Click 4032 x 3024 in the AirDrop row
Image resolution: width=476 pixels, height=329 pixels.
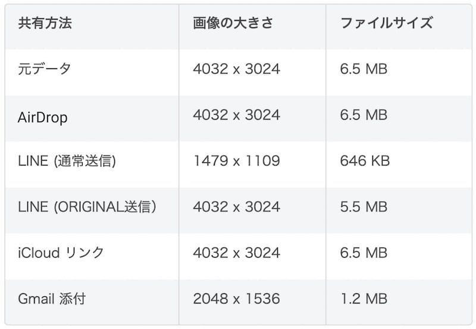(x=236, y=115)
